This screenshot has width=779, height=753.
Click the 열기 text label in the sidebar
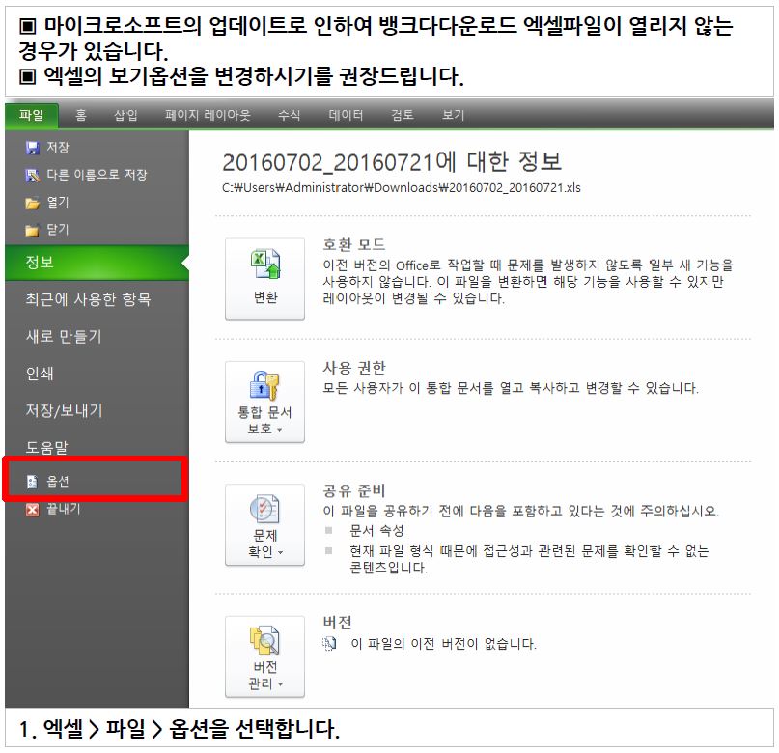coord(58,203)
